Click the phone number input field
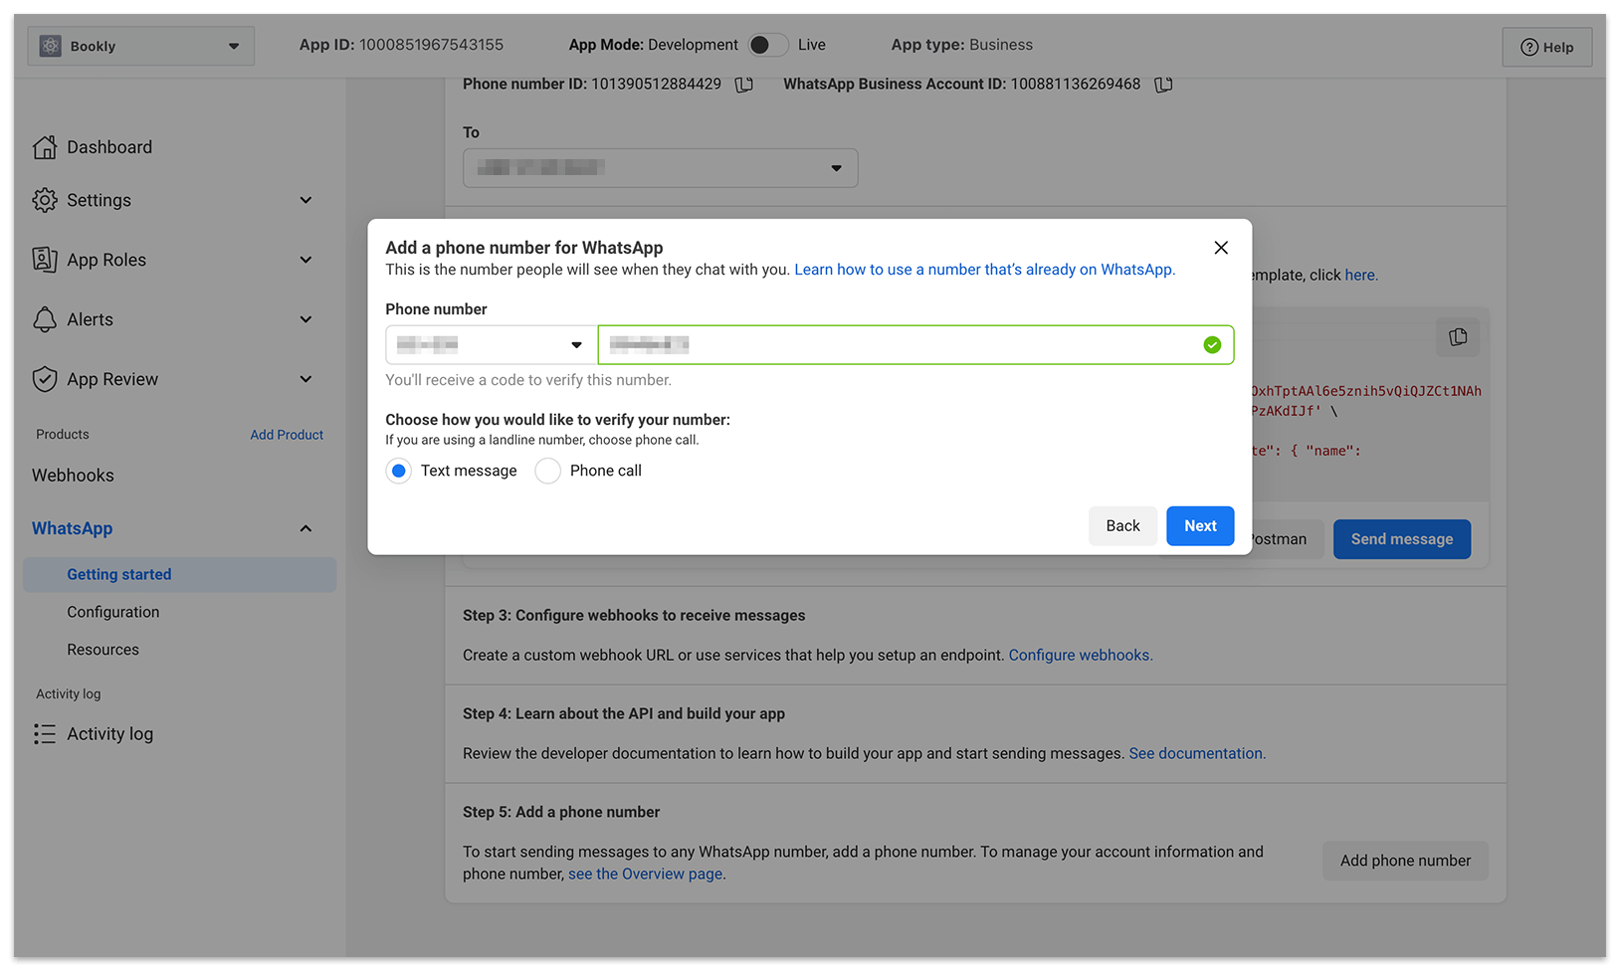Screen dimensions: 1620x971 pyautogui.click(x=915, y=345)
